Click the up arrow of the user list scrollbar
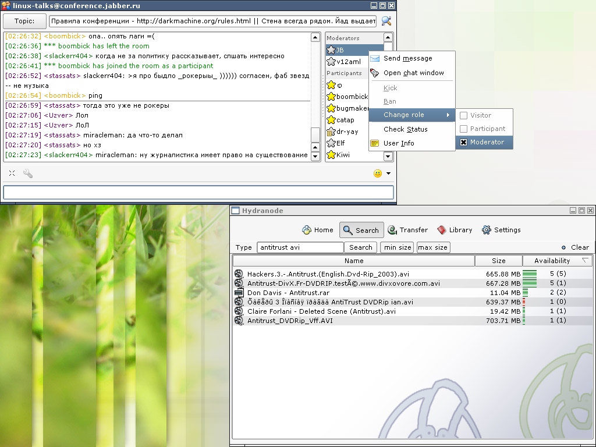Viewport: 596px width, 447px height. pyautogui.click(x=388, y=37)
